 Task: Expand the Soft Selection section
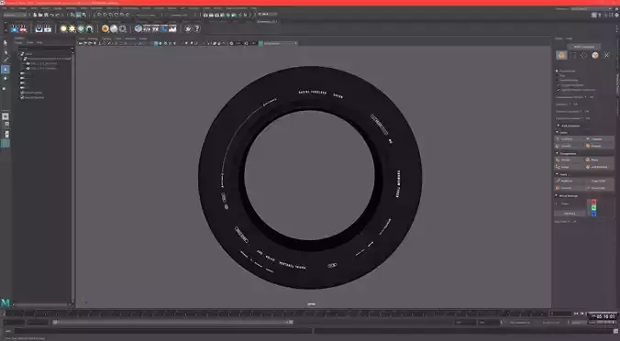point(559,126)
